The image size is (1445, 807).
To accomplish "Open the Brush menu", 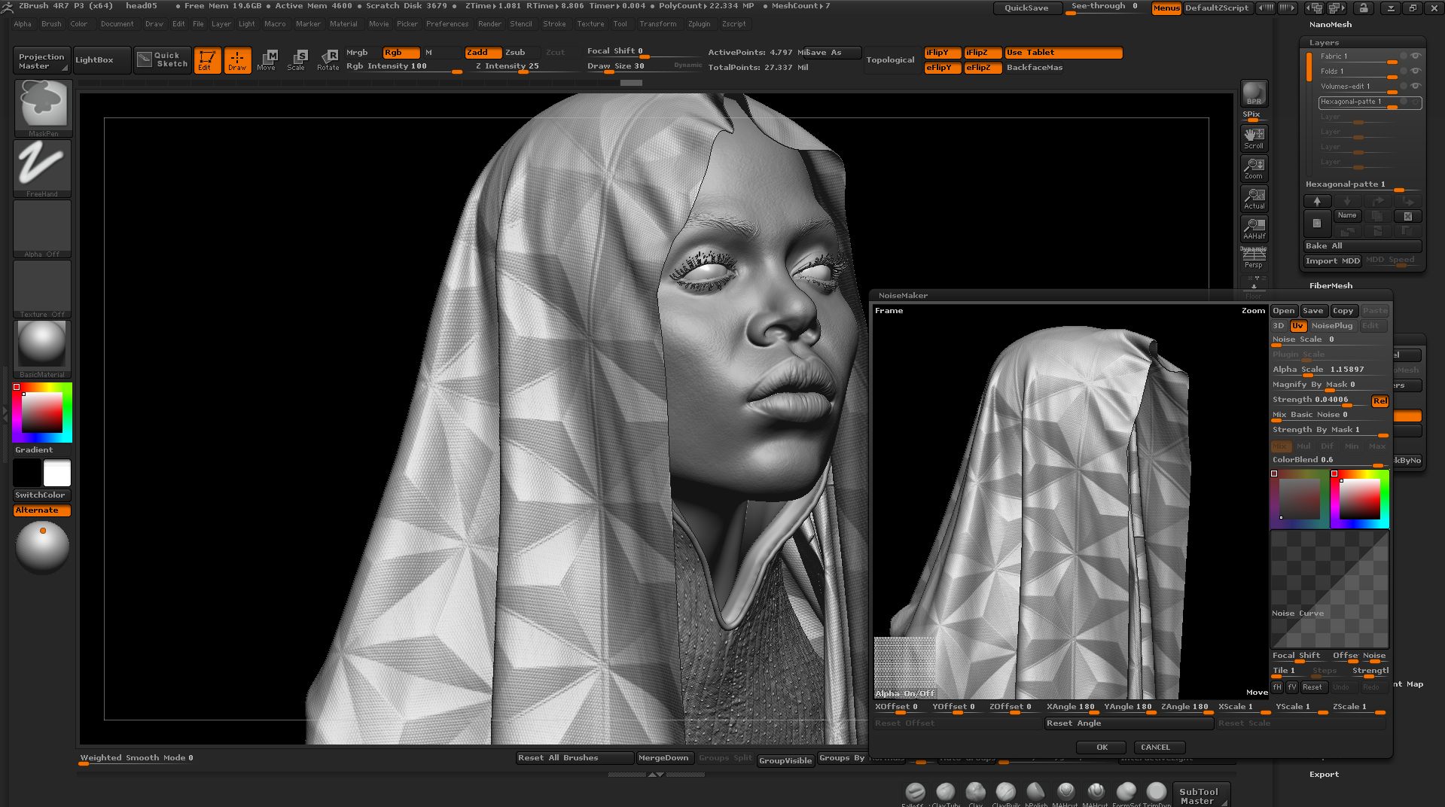I will [x=51, y=24].
